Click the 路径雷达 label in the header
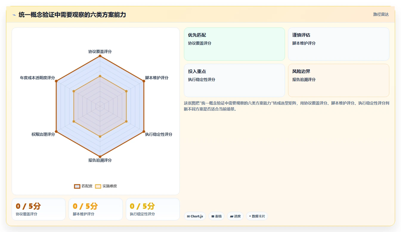401x232 pixels. (381, 14)
